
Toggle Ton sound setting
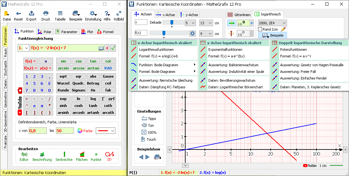point(148,126)
